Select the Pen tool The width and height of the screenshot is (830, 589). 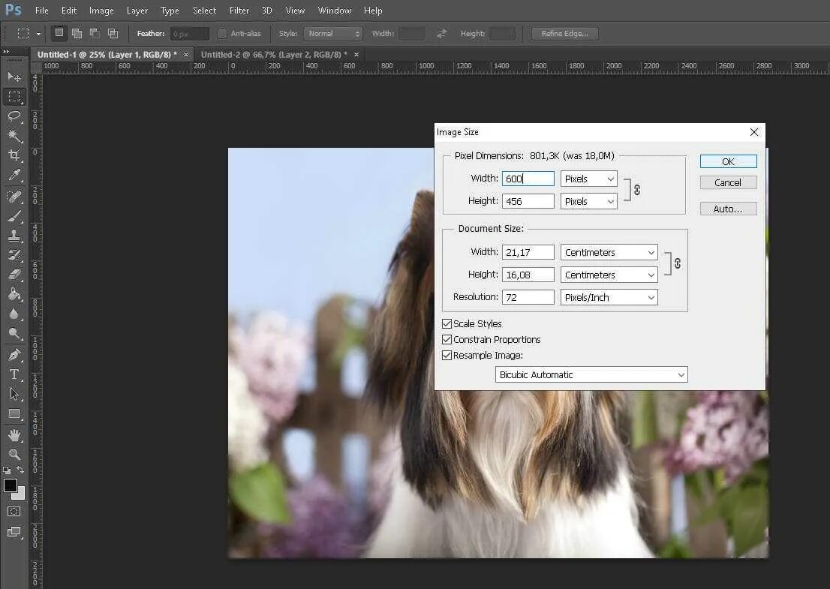tap(14, 355)
